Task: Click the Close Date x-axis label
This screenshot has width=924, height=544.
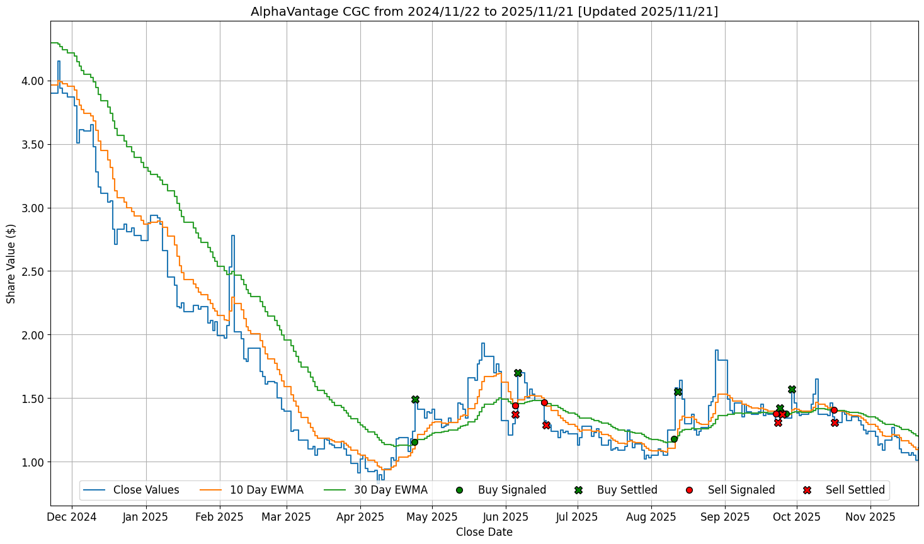Action: click(x=484, y=532)
